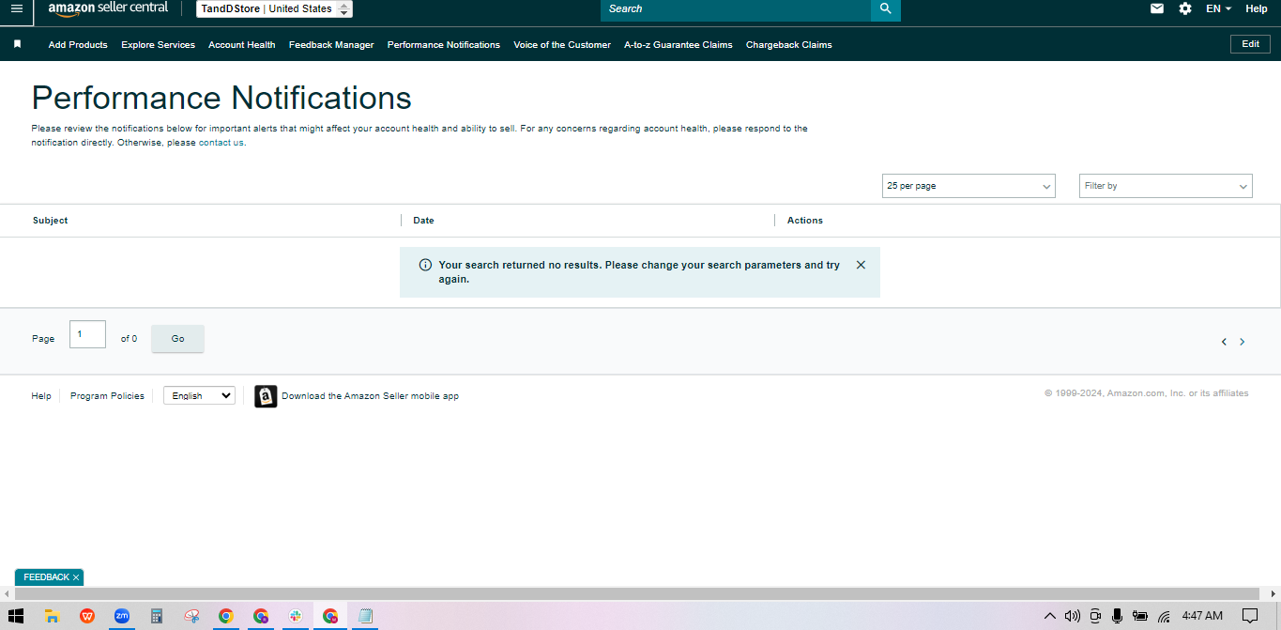Click the Amazon Seller app icon

click(266, 396)
